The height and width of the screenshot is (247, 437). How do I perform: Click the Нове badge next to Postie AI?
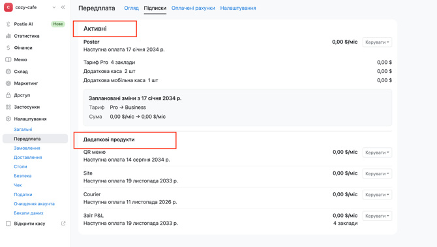coord(58,24)
